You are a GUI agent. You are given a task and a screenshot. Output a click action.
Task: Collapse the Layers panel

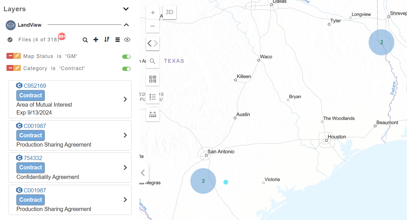click(x=126, y=9)
